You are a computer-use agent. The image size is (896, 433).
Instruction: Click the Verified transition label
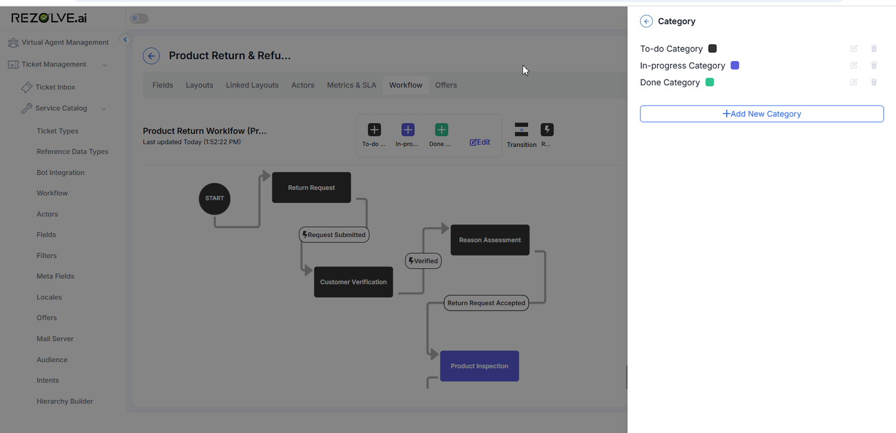click(423, 261)
